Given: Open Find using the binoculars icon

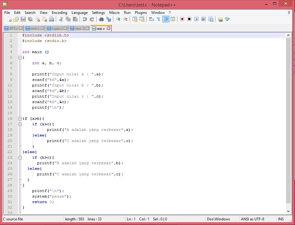Looking at the screenshot, I should pyautogui.click(x=101, y=19).
